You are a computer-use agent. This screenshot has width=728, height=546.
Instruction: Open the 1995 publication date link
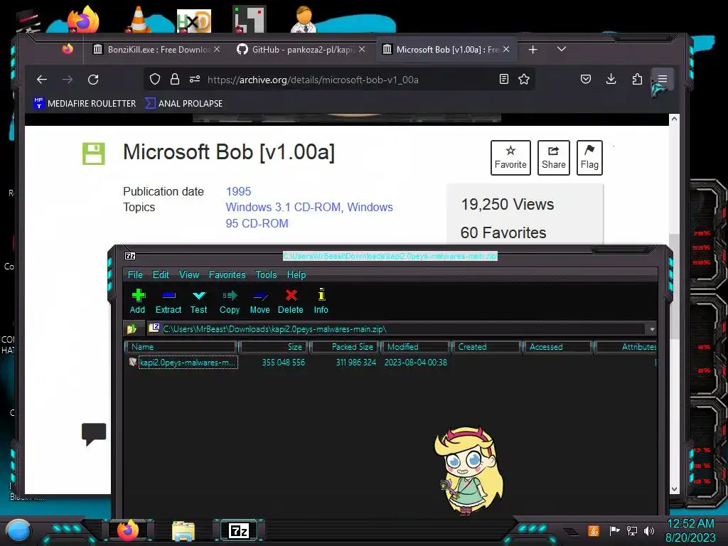[x=238, y=191]
